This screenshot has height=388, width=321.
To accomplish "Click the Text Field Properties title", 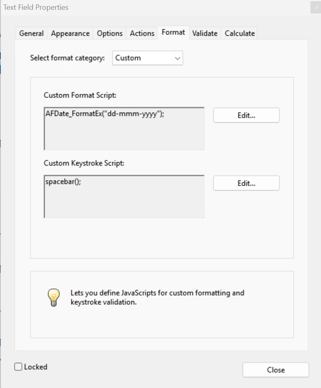I will [36, 7].
